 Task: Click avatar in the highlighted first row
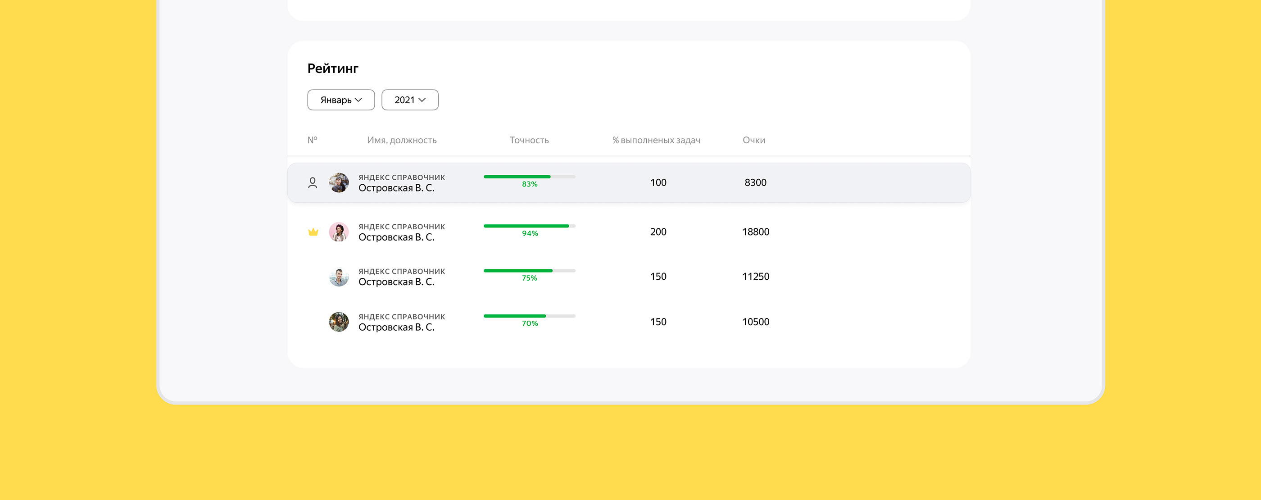[339, 183]
